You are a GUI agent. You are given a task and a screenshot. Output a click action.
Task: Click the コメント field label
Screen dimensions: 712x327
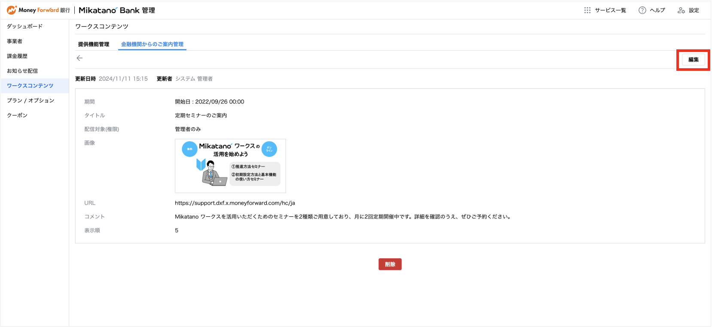(x=94, y=217)
